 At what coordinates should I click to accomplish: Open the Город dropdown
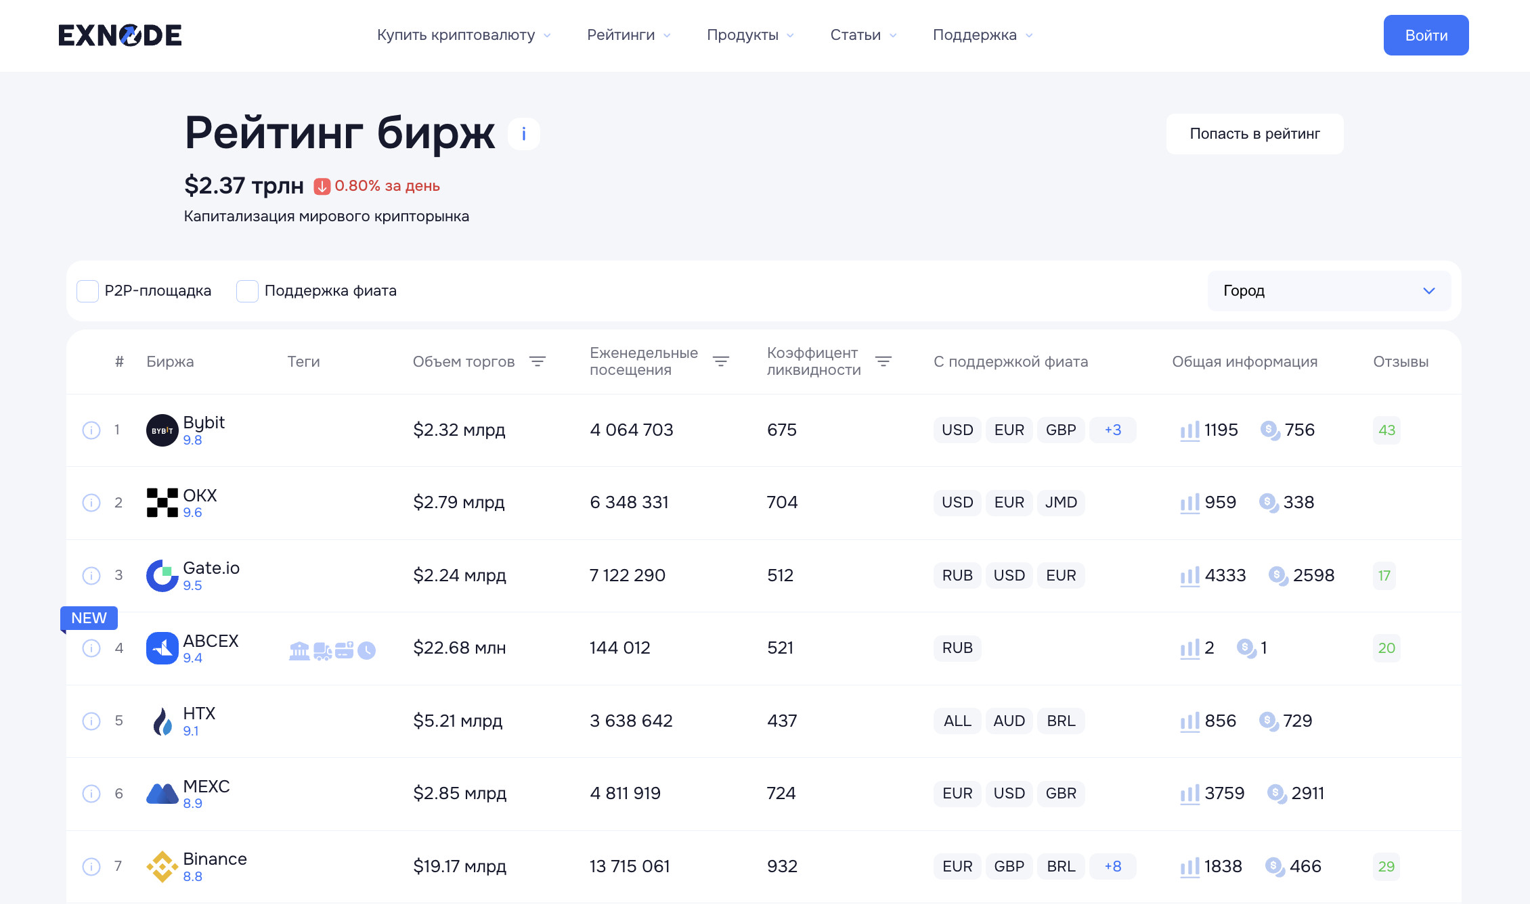[1328, 291]
